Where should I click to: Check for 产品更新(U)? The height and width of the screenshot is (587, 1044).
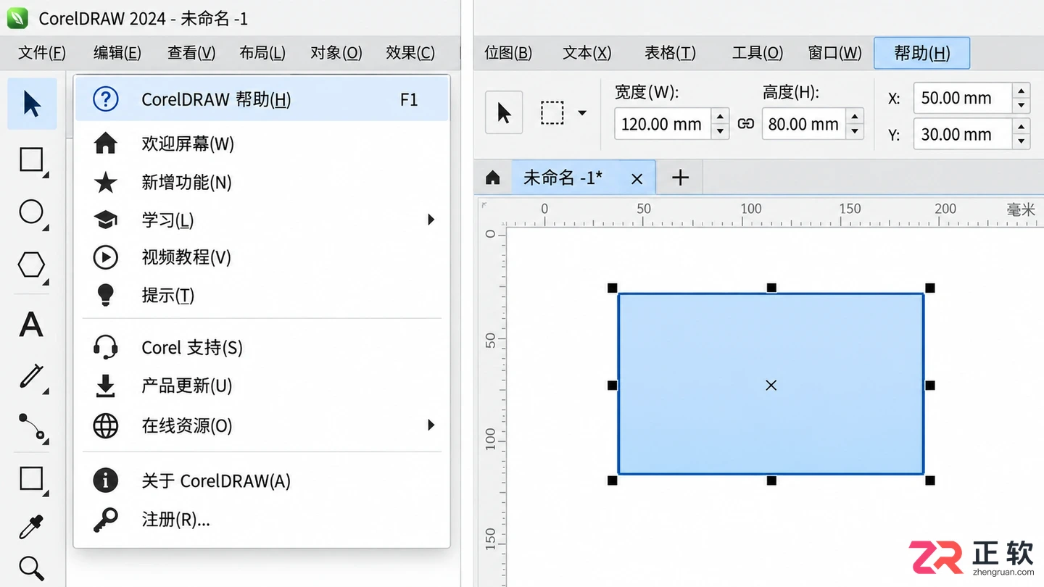(262, 386)
